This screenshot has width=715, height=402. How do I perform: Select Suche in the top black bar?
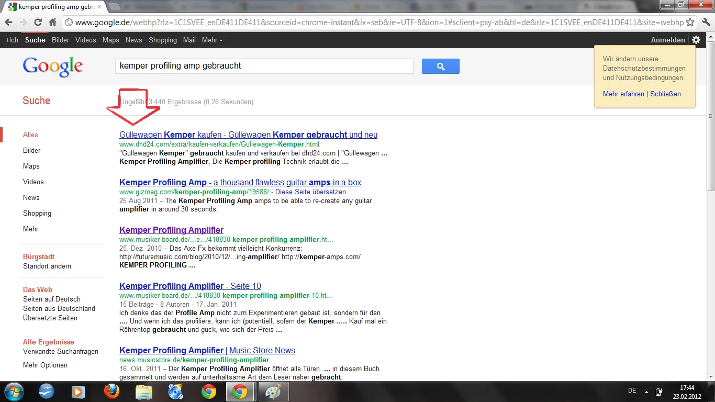coord(35,40)
